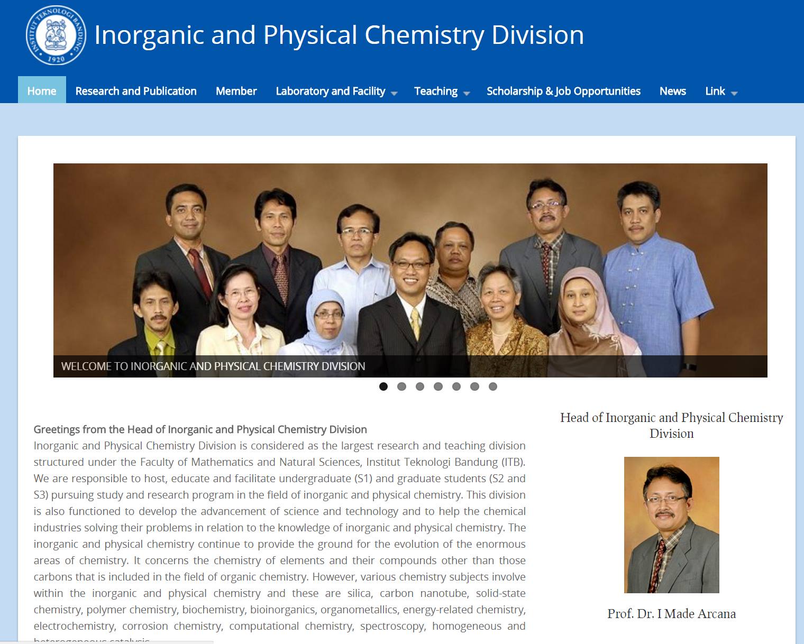Open Scholarship & Job Opportunities page

coord(563,91)
